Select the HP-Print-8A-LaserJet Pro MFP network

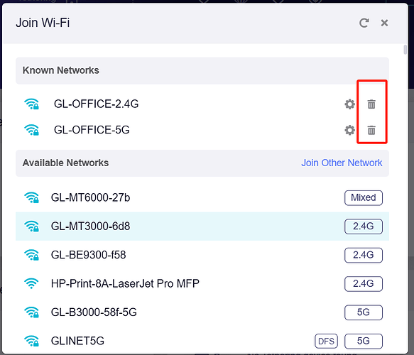coord(202,284)
